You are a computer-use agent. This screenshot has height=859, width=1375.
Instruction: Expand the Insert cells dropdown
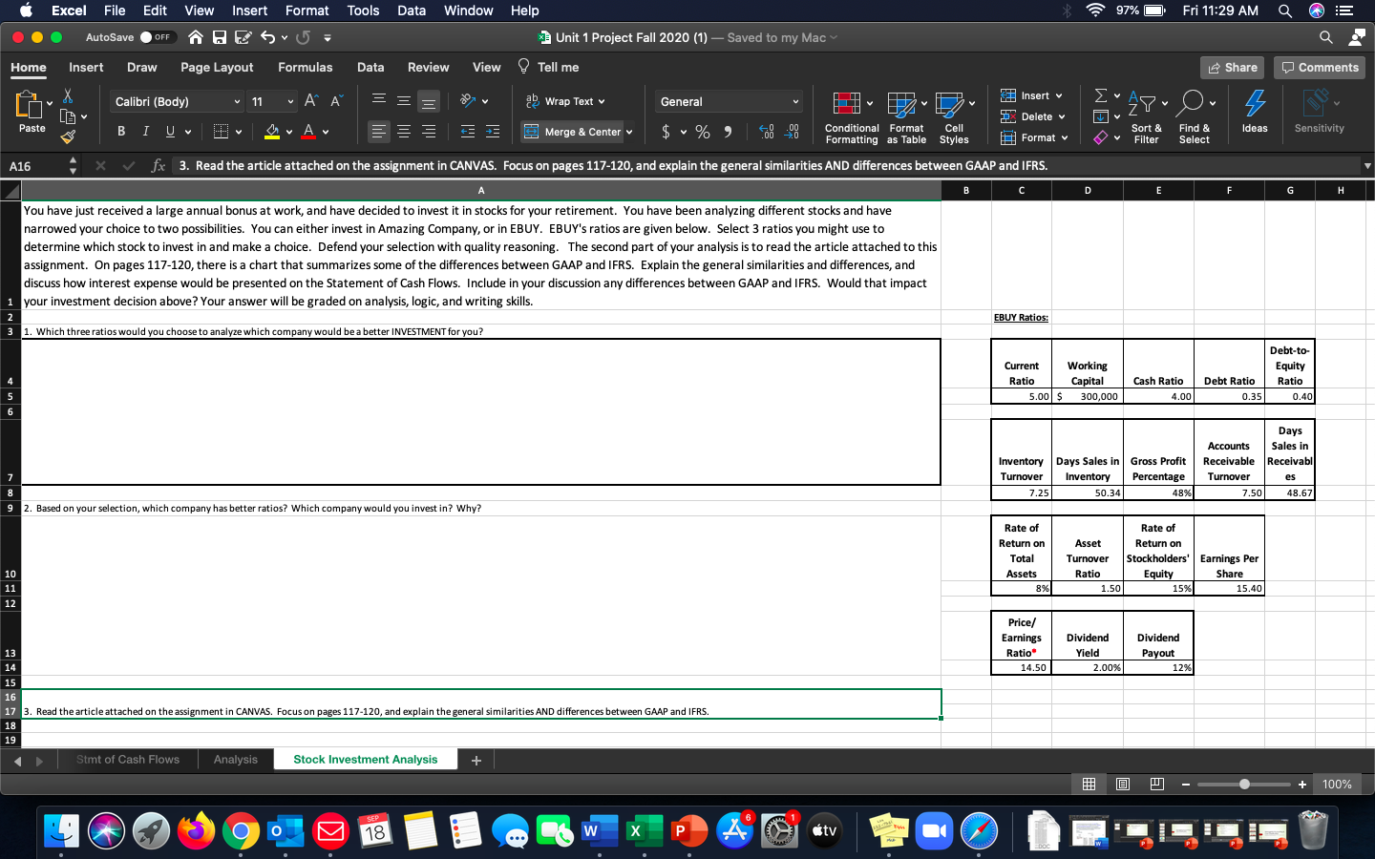(1059, 95)
